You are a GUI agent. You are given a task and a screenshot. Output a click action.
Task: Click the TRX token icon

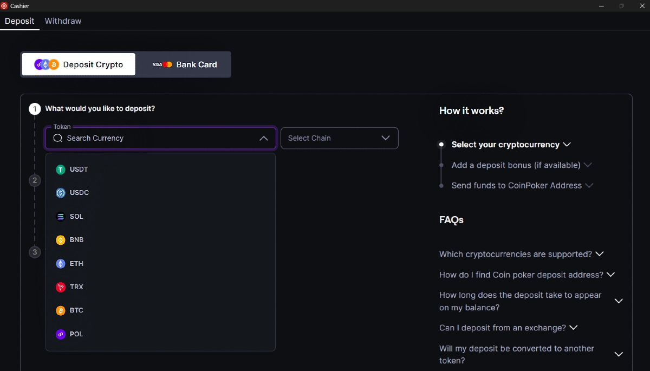pyautogui.click(x=61, y=287)
